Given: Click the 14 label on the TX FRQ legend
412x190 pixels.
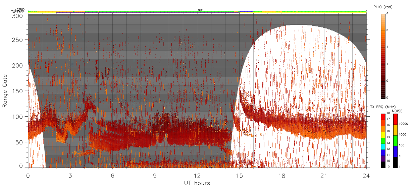Looking at the screenshot, I should pos(388,137).
